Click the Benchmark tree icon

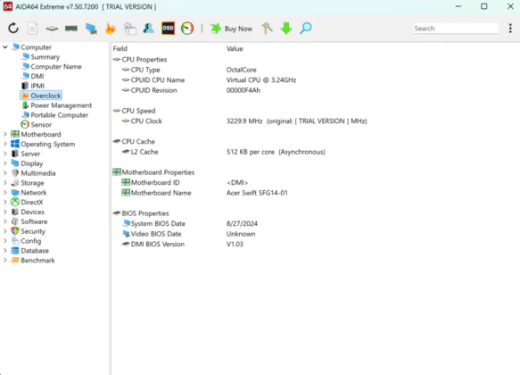coord(15,260)
